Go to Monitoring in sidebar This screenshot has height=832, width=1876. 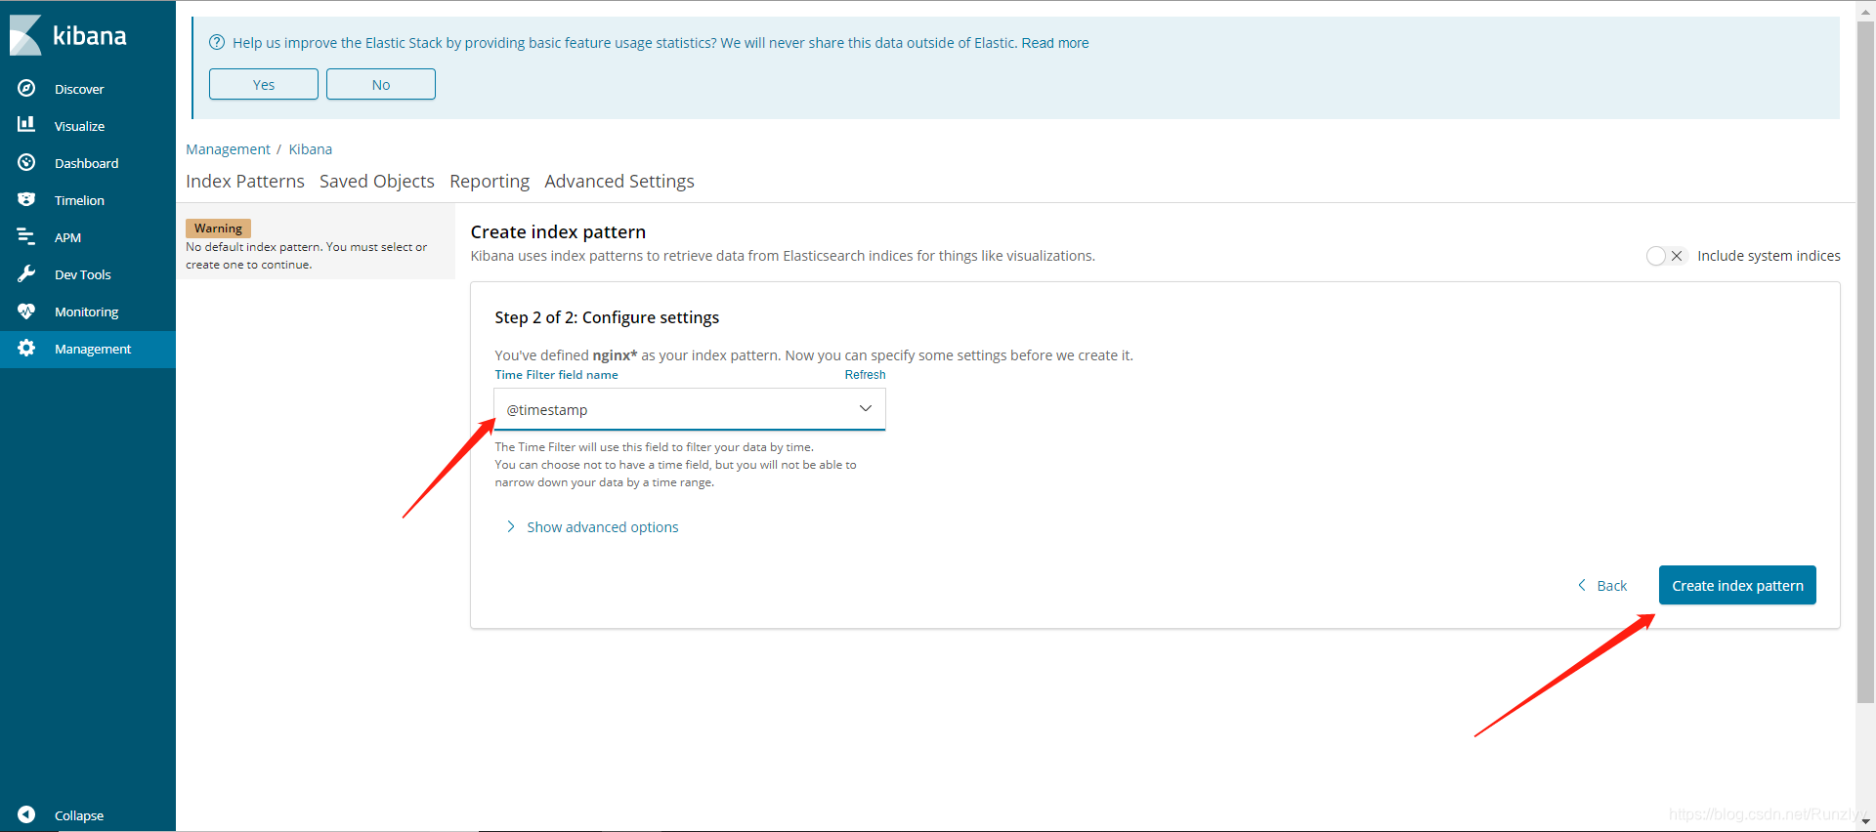click(x=88, y=312)
